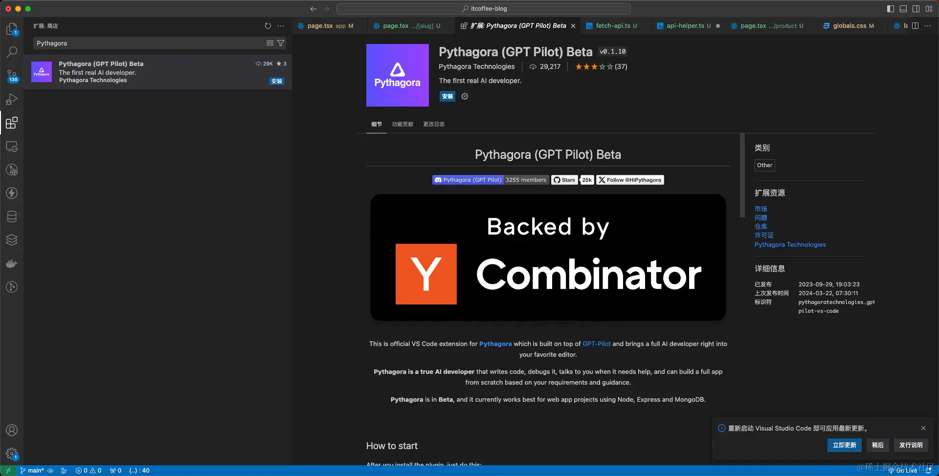Screen dimensions: 939x476
Task: Split the editor to the right
Action: coord(916,26)
